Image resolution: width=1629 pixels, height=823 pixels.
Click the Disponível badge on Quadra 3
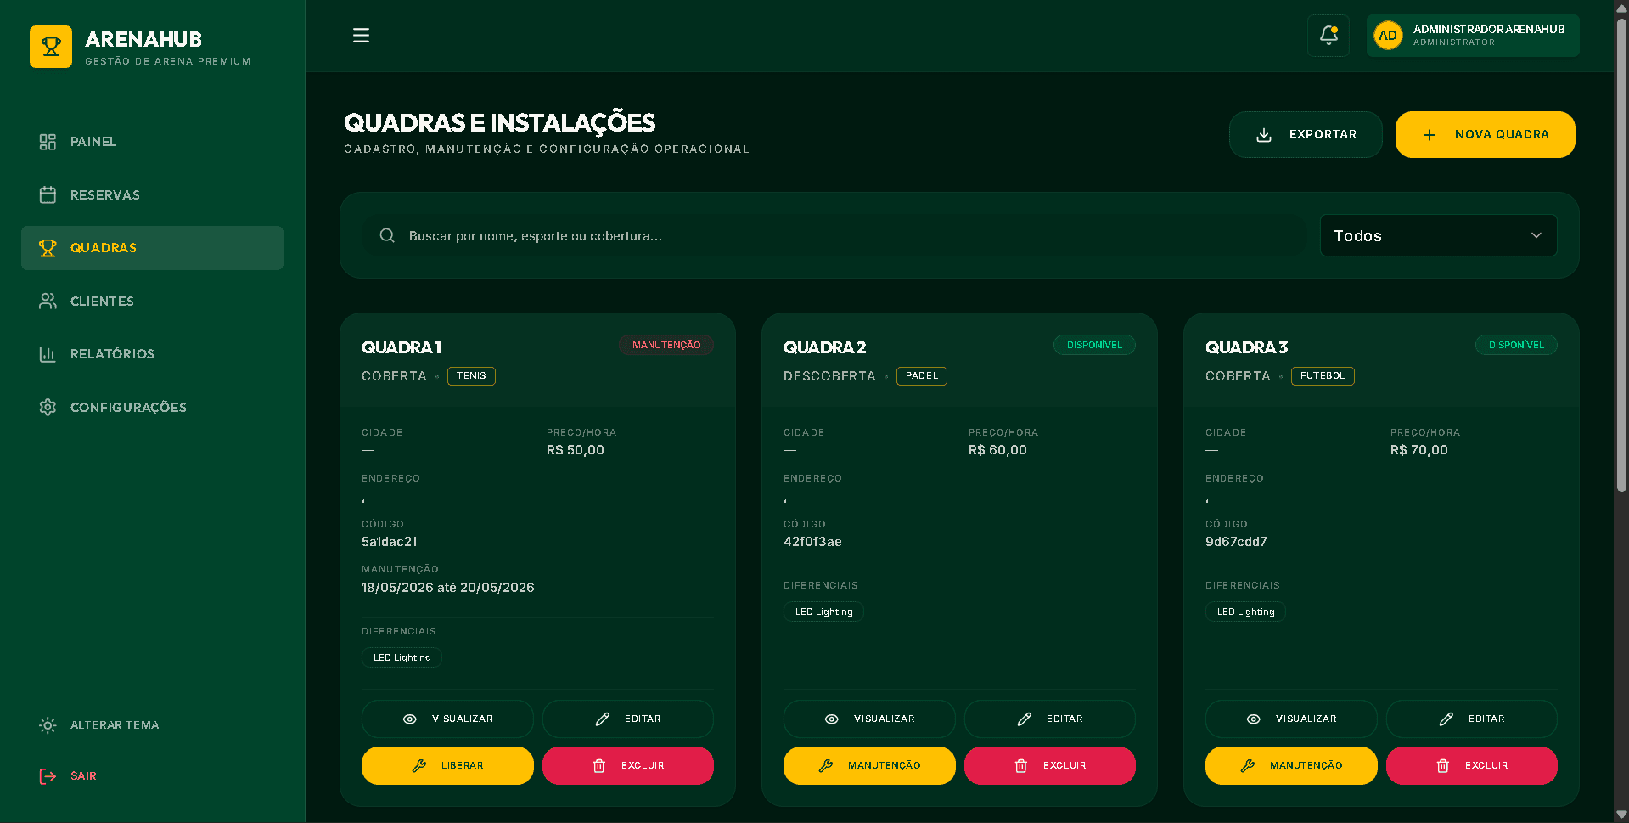tap(1516, 345)
